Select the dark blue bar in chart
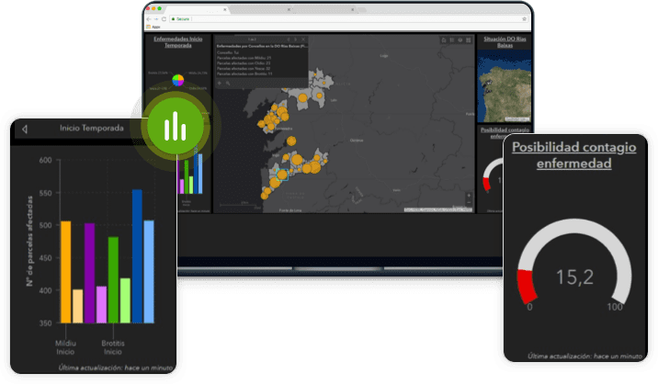The height and width of the screenshot is (384, 658). pos(137,256)
